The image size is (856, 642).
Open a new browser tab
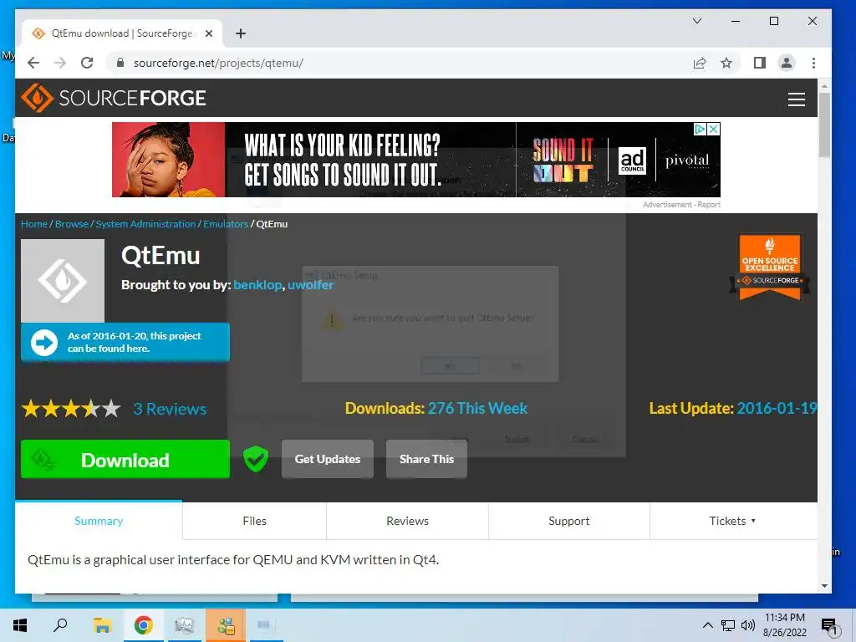point(241,33)
